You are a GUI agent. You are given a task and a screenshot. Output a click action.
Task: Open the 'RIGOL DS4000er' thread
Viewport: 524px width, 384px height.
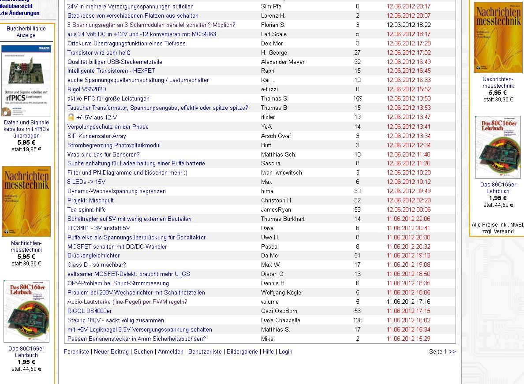click(90, 311)
